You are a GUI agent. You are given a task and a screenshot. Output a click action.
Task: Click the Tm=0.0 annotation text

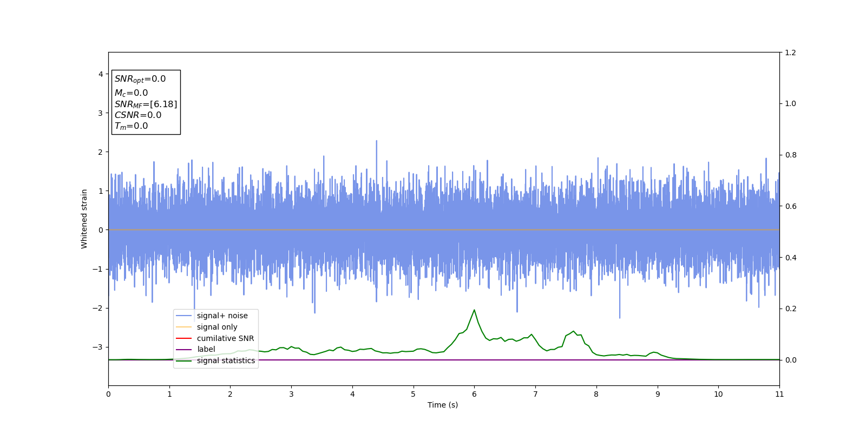pos(131,126)
